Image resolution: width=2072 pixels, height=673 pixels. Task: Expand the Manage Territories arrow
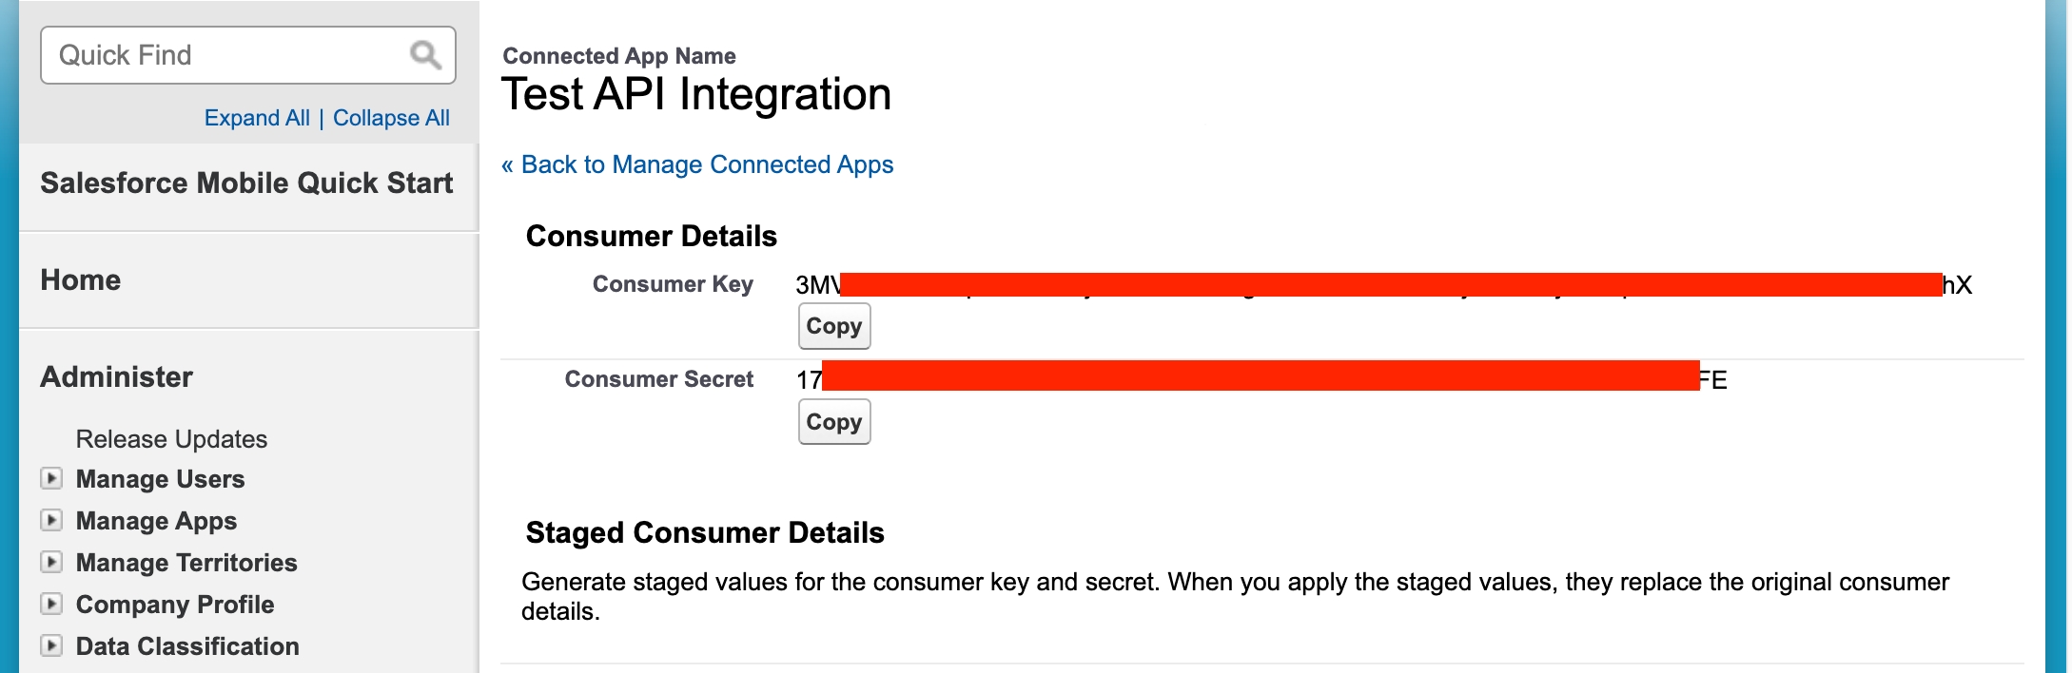51,562
